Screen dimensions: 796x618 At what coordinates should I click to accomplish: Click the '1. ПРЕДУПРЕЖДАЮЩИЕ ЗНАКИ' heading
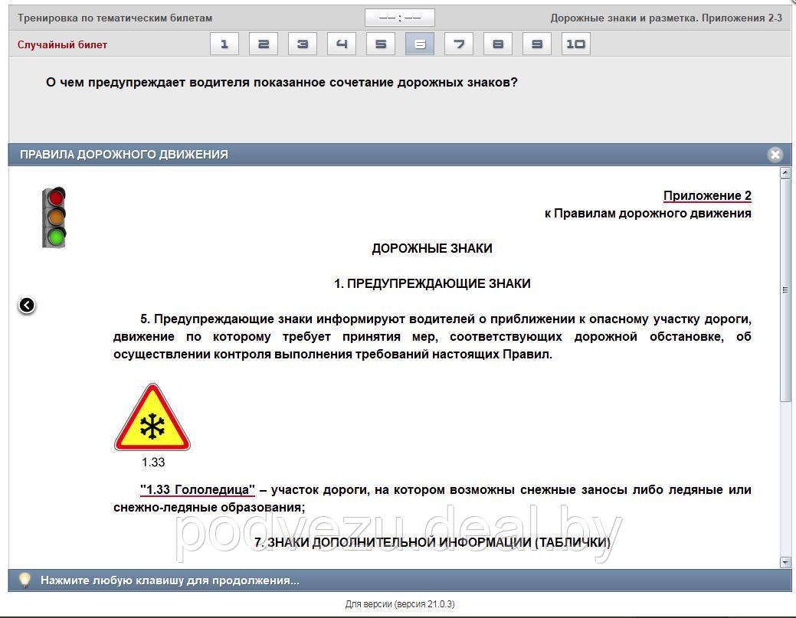432,283
